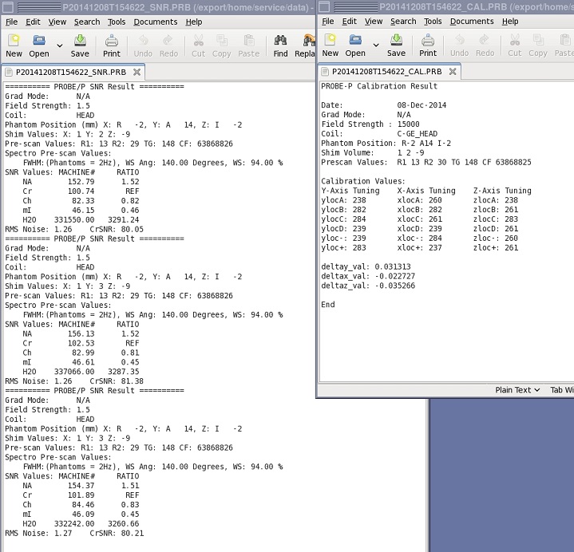Close the P20141208T154622_CAL.PRB tab
The height and width of the screenshot is (552, 574).
tap(452, 72)
